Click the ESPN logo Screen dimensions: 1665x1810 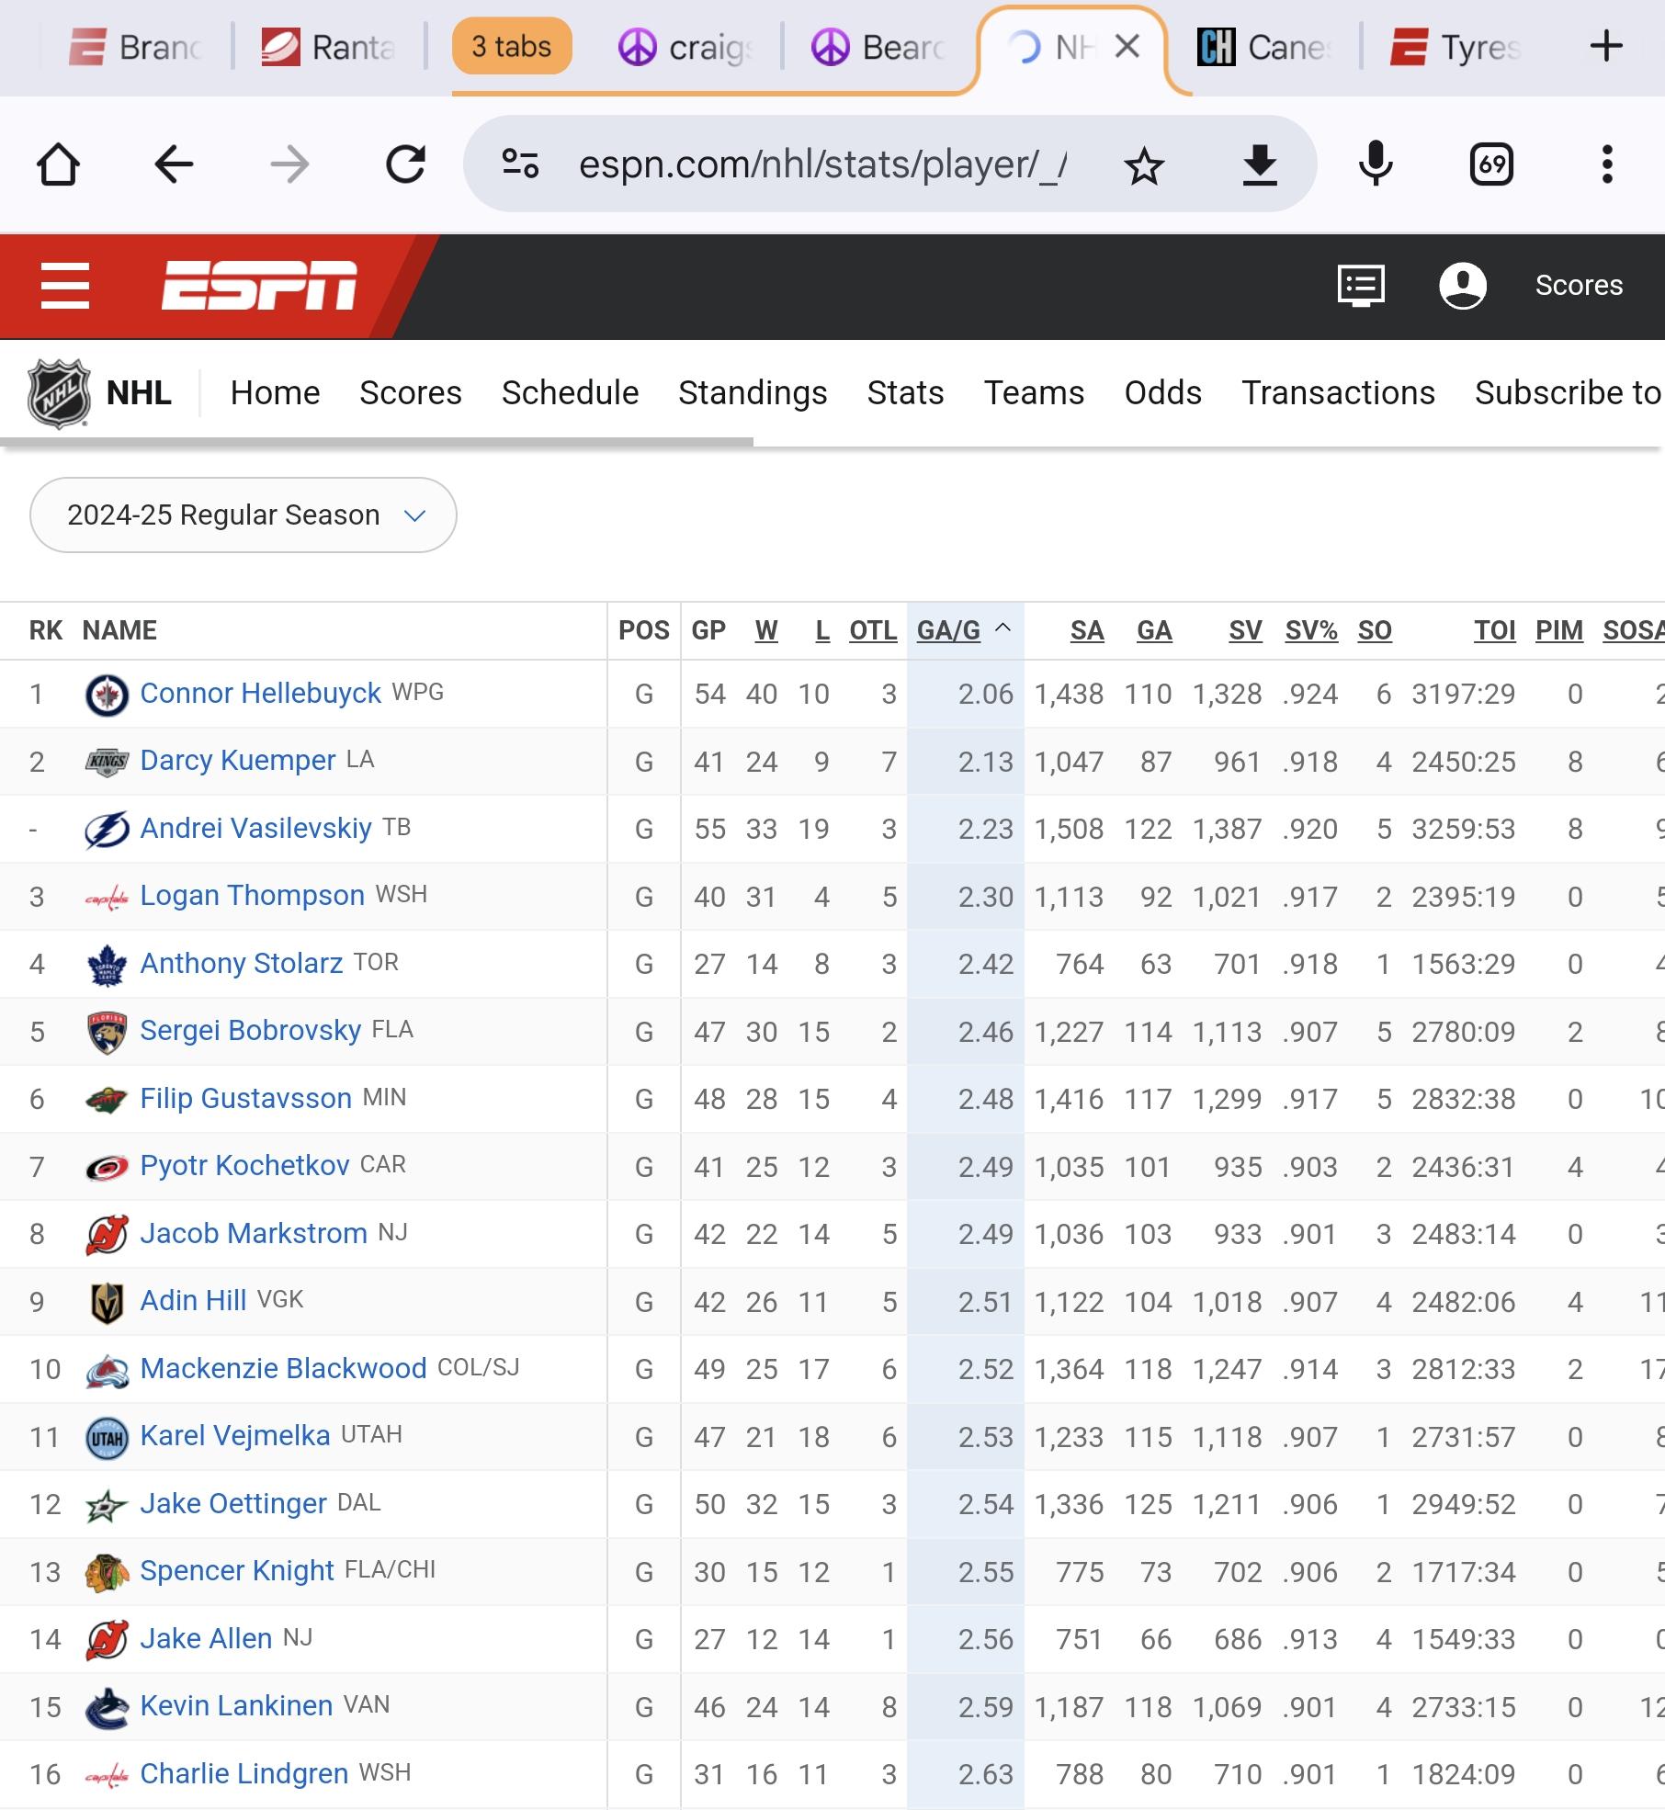pyautogui.click(x=259, y=285)
